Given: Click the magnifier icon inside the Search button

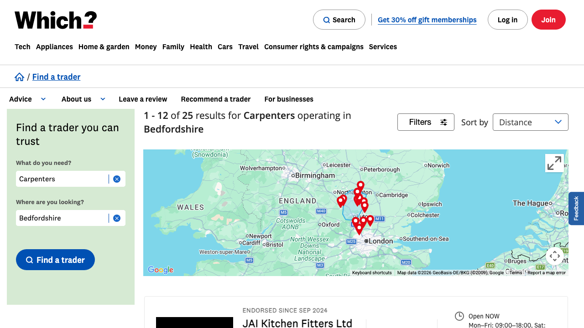Looking at the screenshot, I should pyautogui.click(x=327, y=20).
